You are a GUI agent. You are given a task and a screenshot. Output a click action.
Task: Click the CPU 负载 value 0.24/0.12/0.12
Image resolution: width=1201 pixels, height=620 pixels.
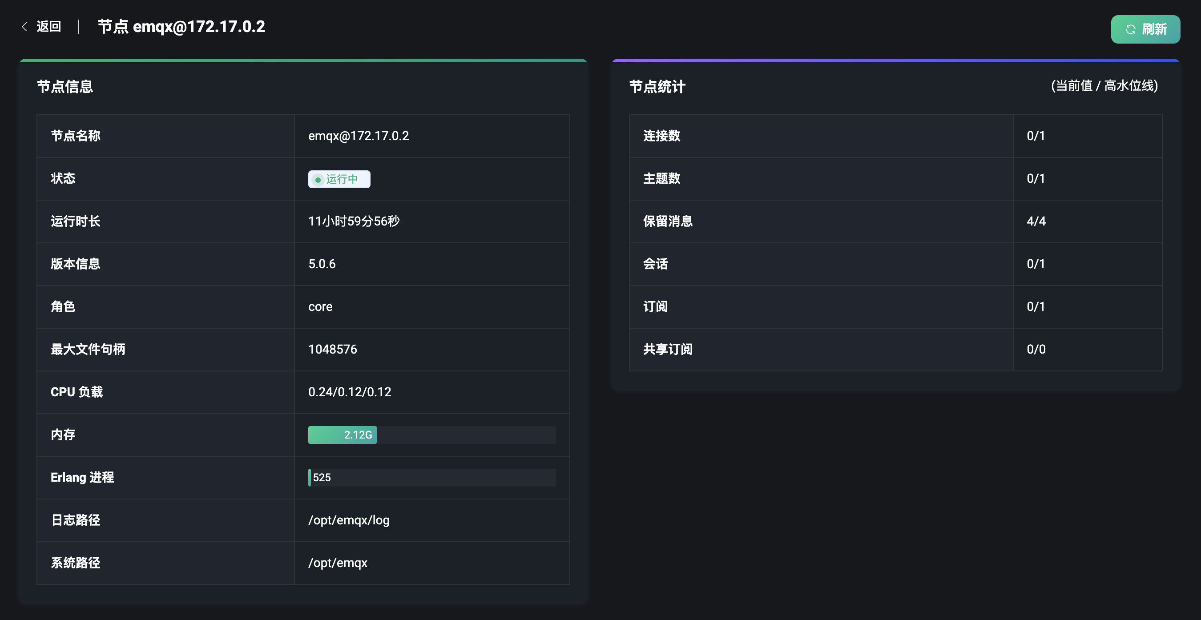click(x=350, y=391)
